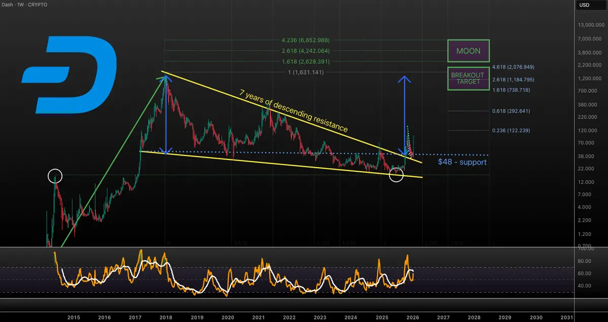The image size is (608, 322).
Task: Click the 2031 label on time axis
Action: pos(567,317)
